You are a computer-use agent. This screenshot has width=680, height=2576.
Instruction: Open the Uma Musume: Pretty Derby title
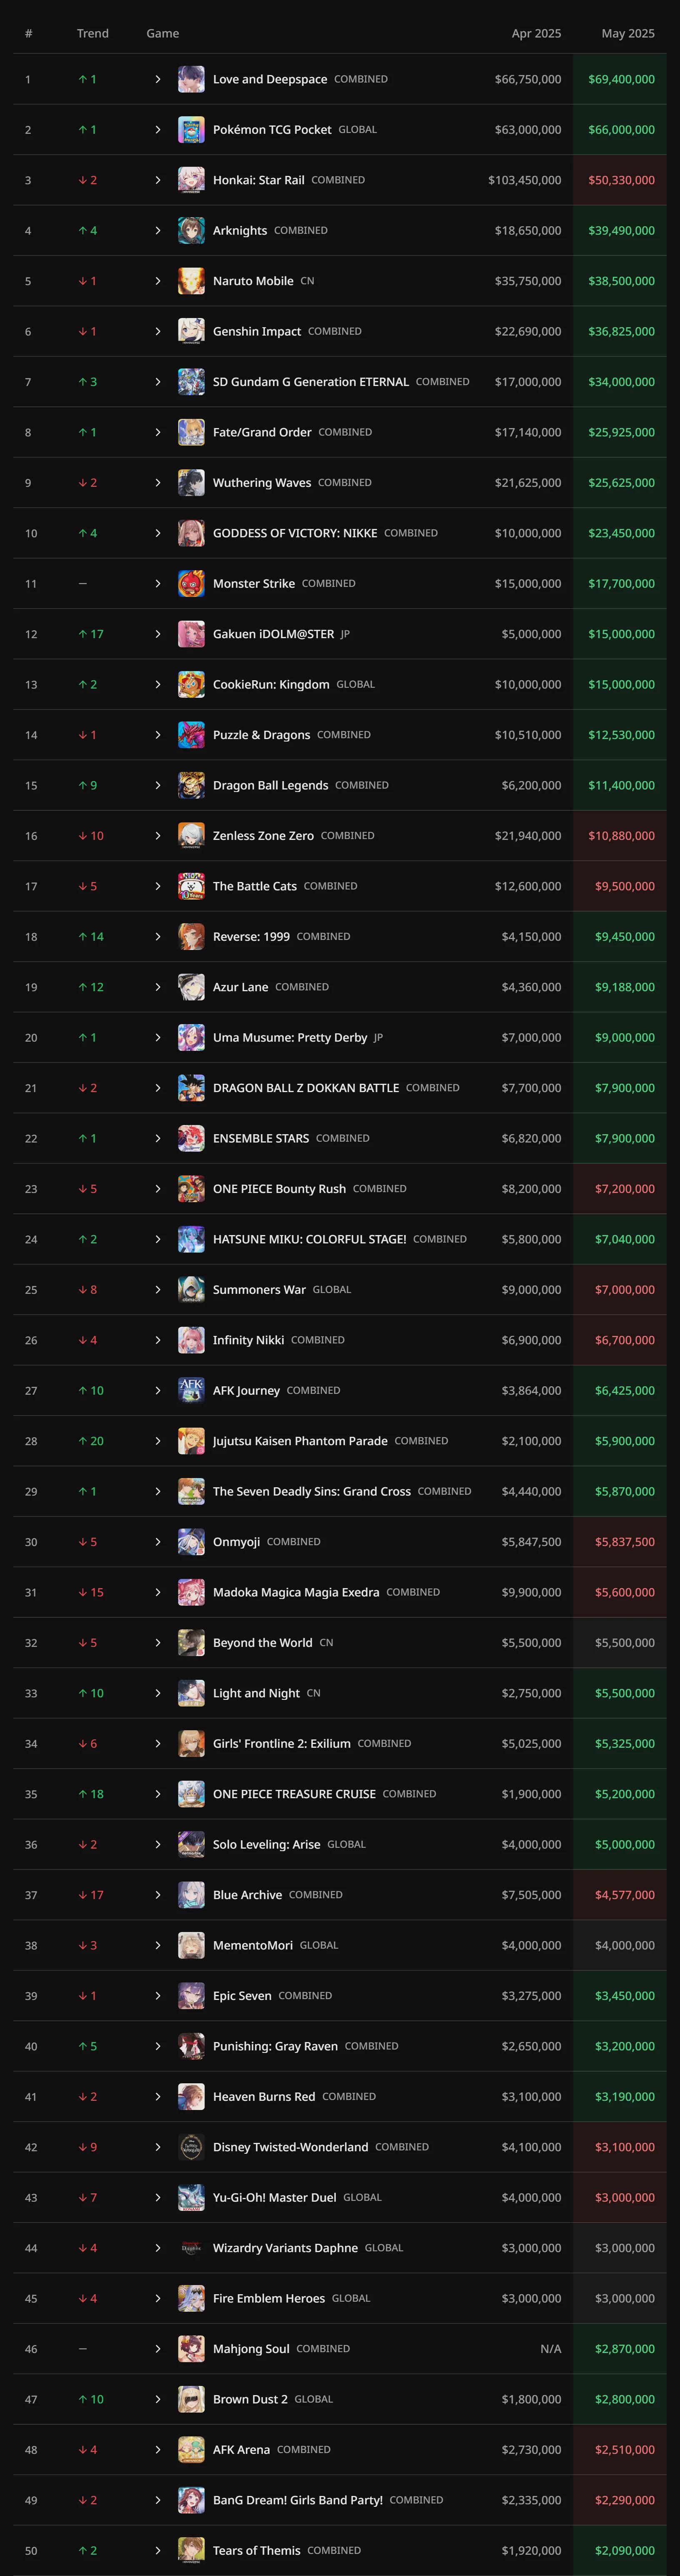pyautogui.click(x=290, y=1038)
